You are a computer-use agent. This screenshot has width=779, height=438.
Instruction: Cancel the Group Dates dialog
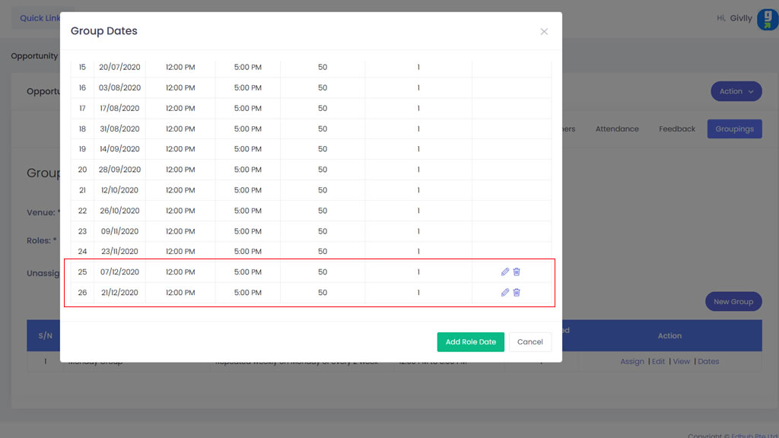tap(529, 342)
